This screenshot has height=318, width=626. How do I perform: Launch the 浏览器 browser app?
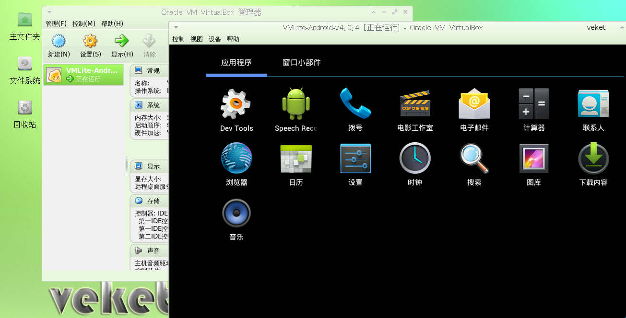click(236, 164)
